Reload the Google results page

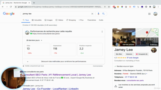[11, 7]
